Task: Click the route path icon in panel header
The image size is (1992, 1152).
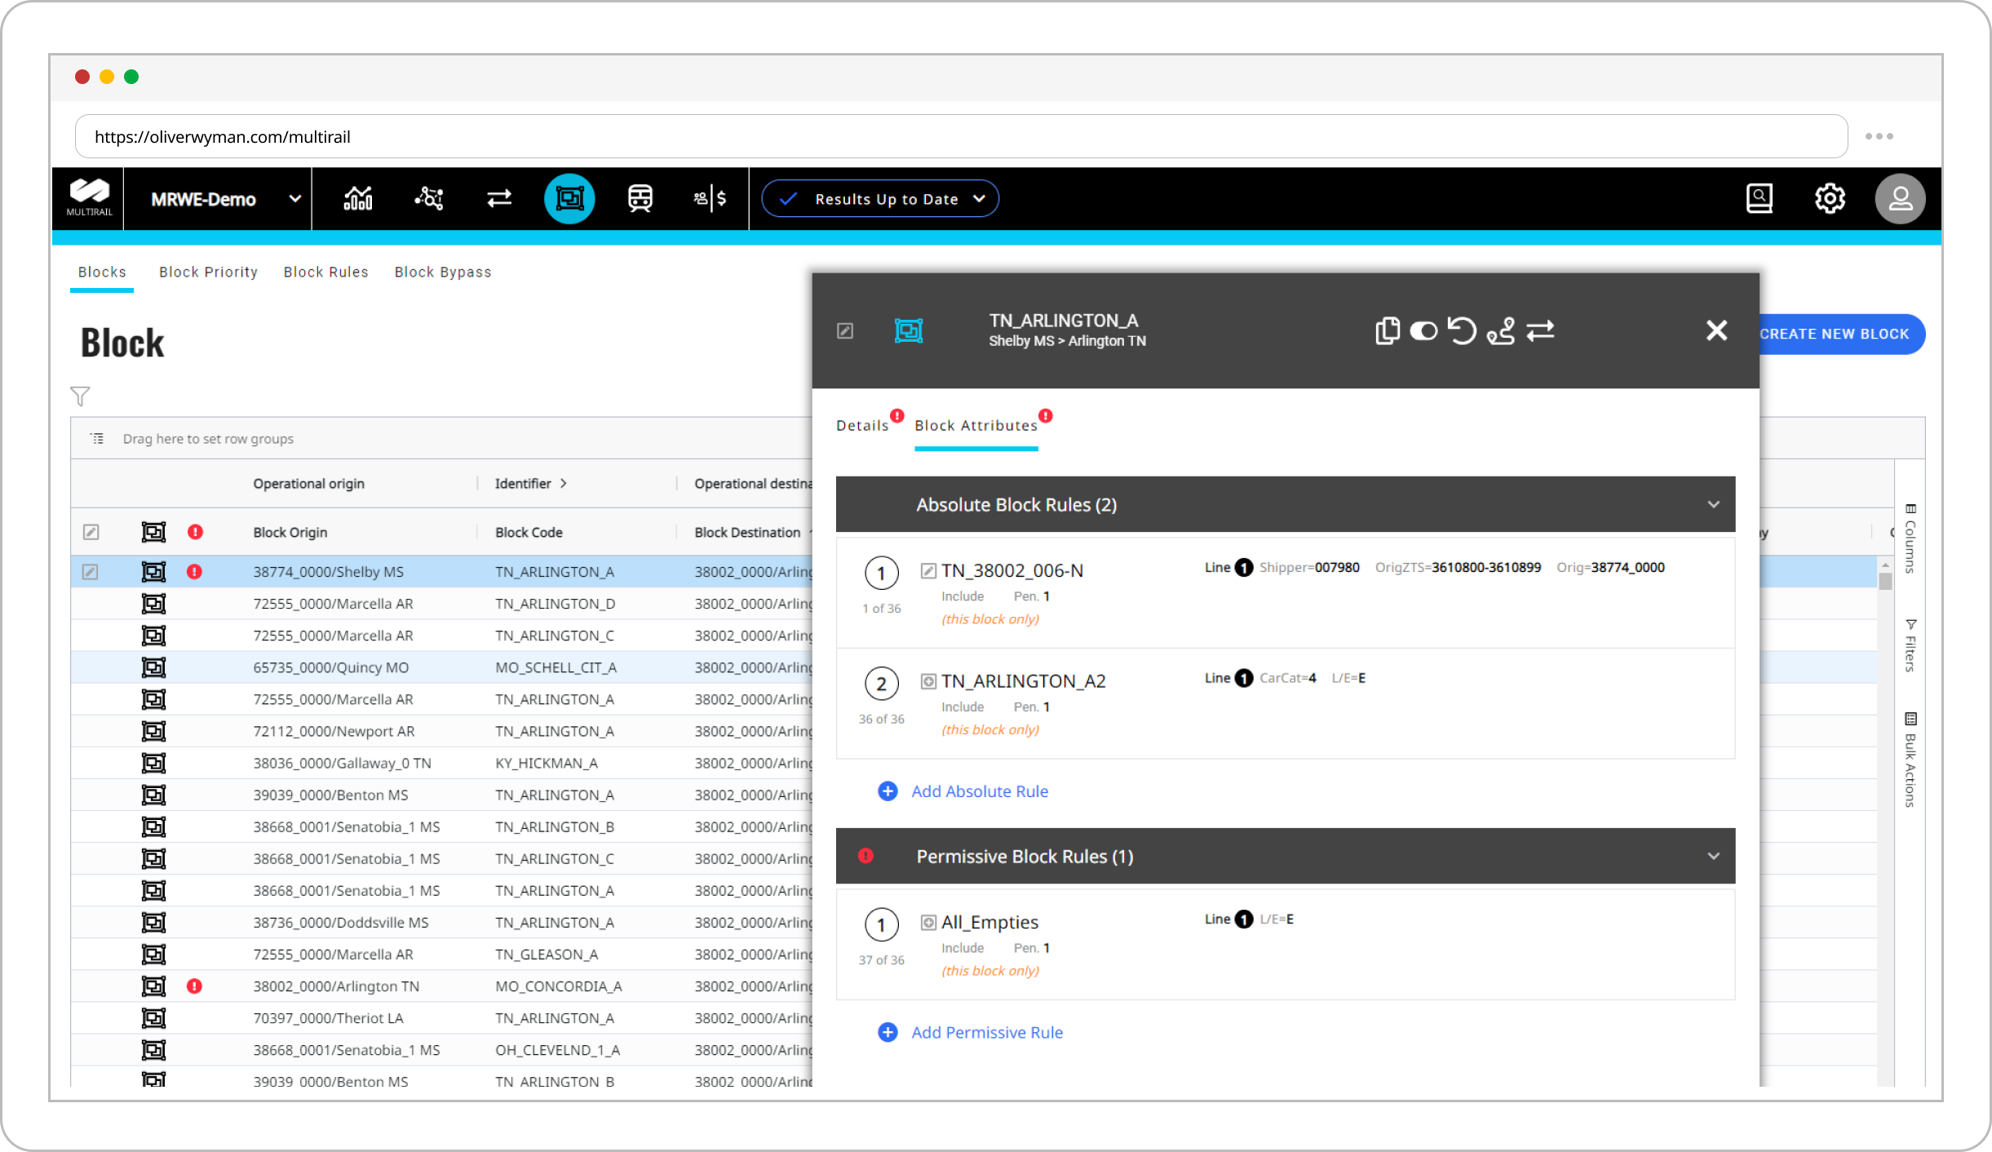Action: coord(1501,330)
